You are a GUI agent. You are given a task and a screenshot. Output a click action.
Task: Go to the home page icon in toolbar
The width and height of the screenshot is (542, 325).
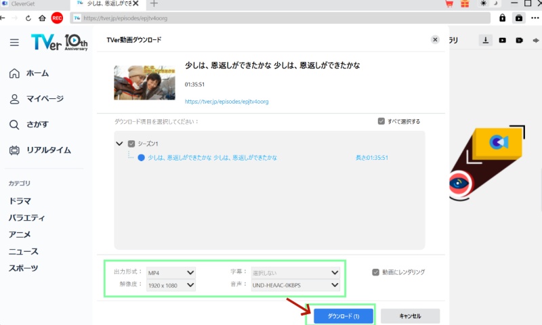(42, 18)
